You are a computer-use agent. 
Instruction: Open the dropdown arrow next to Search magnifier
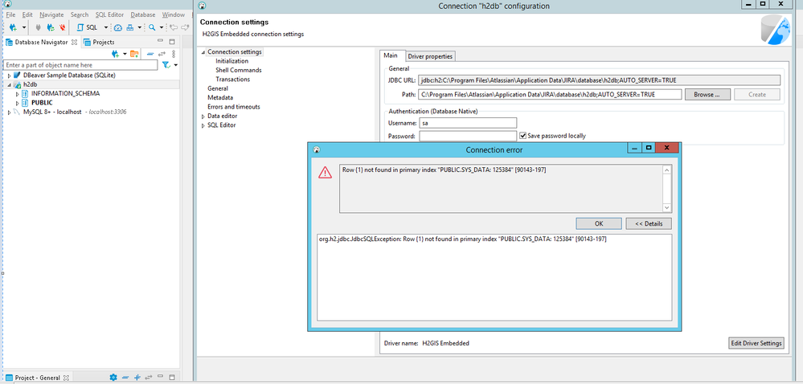pos(161,27)
